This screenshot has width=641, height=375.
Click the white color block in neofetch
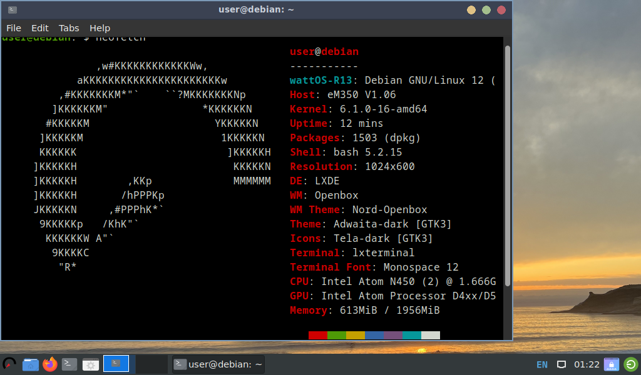431,336
